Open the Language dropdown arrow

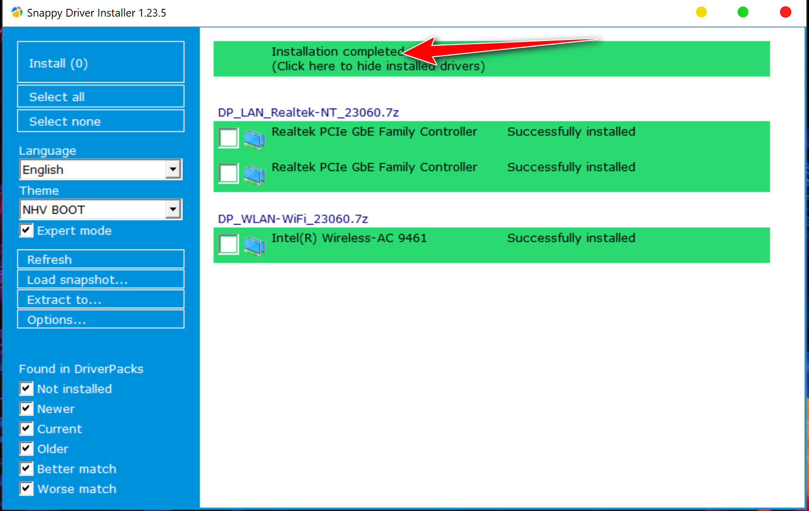[173, 169]
